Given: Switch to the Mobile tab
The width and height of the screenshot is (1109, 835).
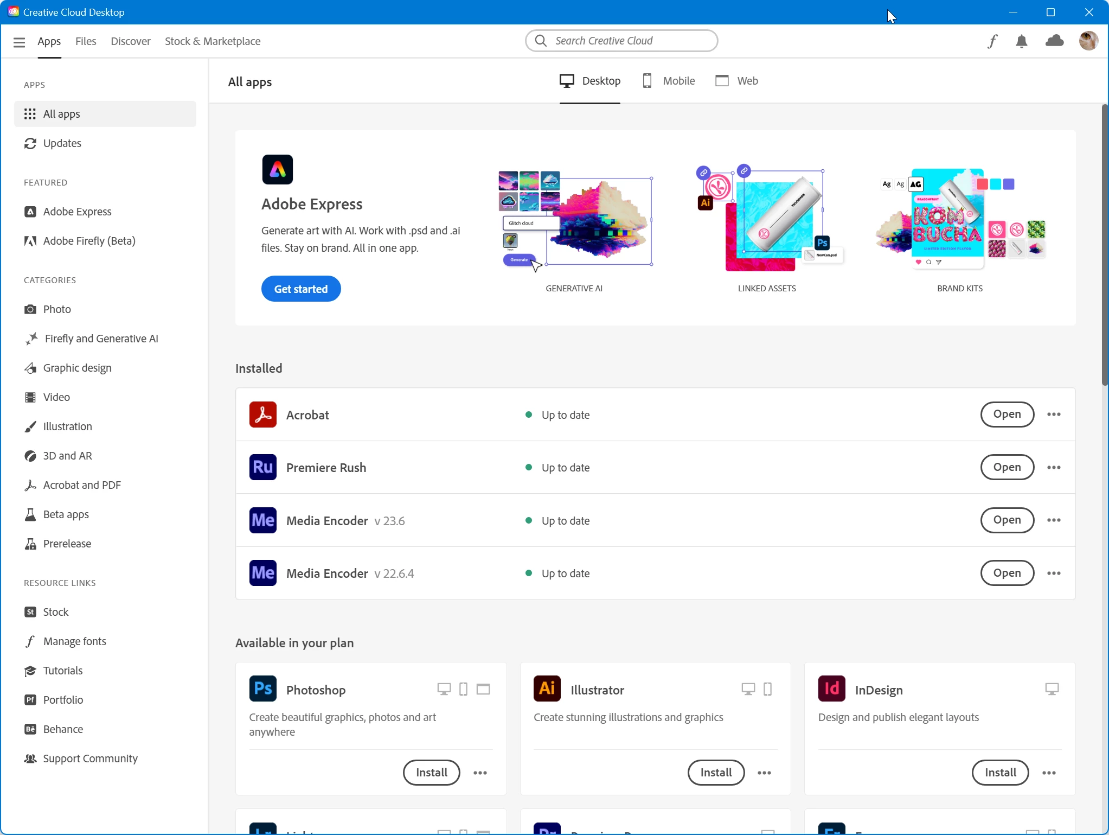Looking at the screenshot, I should pyautogui.click(x=669, y=81).
